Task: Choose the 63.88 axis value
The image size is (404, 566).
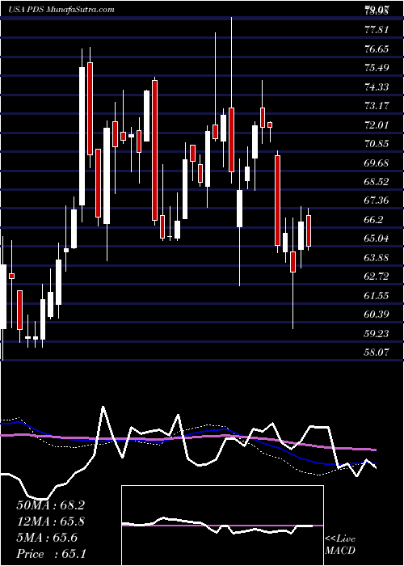Action: 377,257
